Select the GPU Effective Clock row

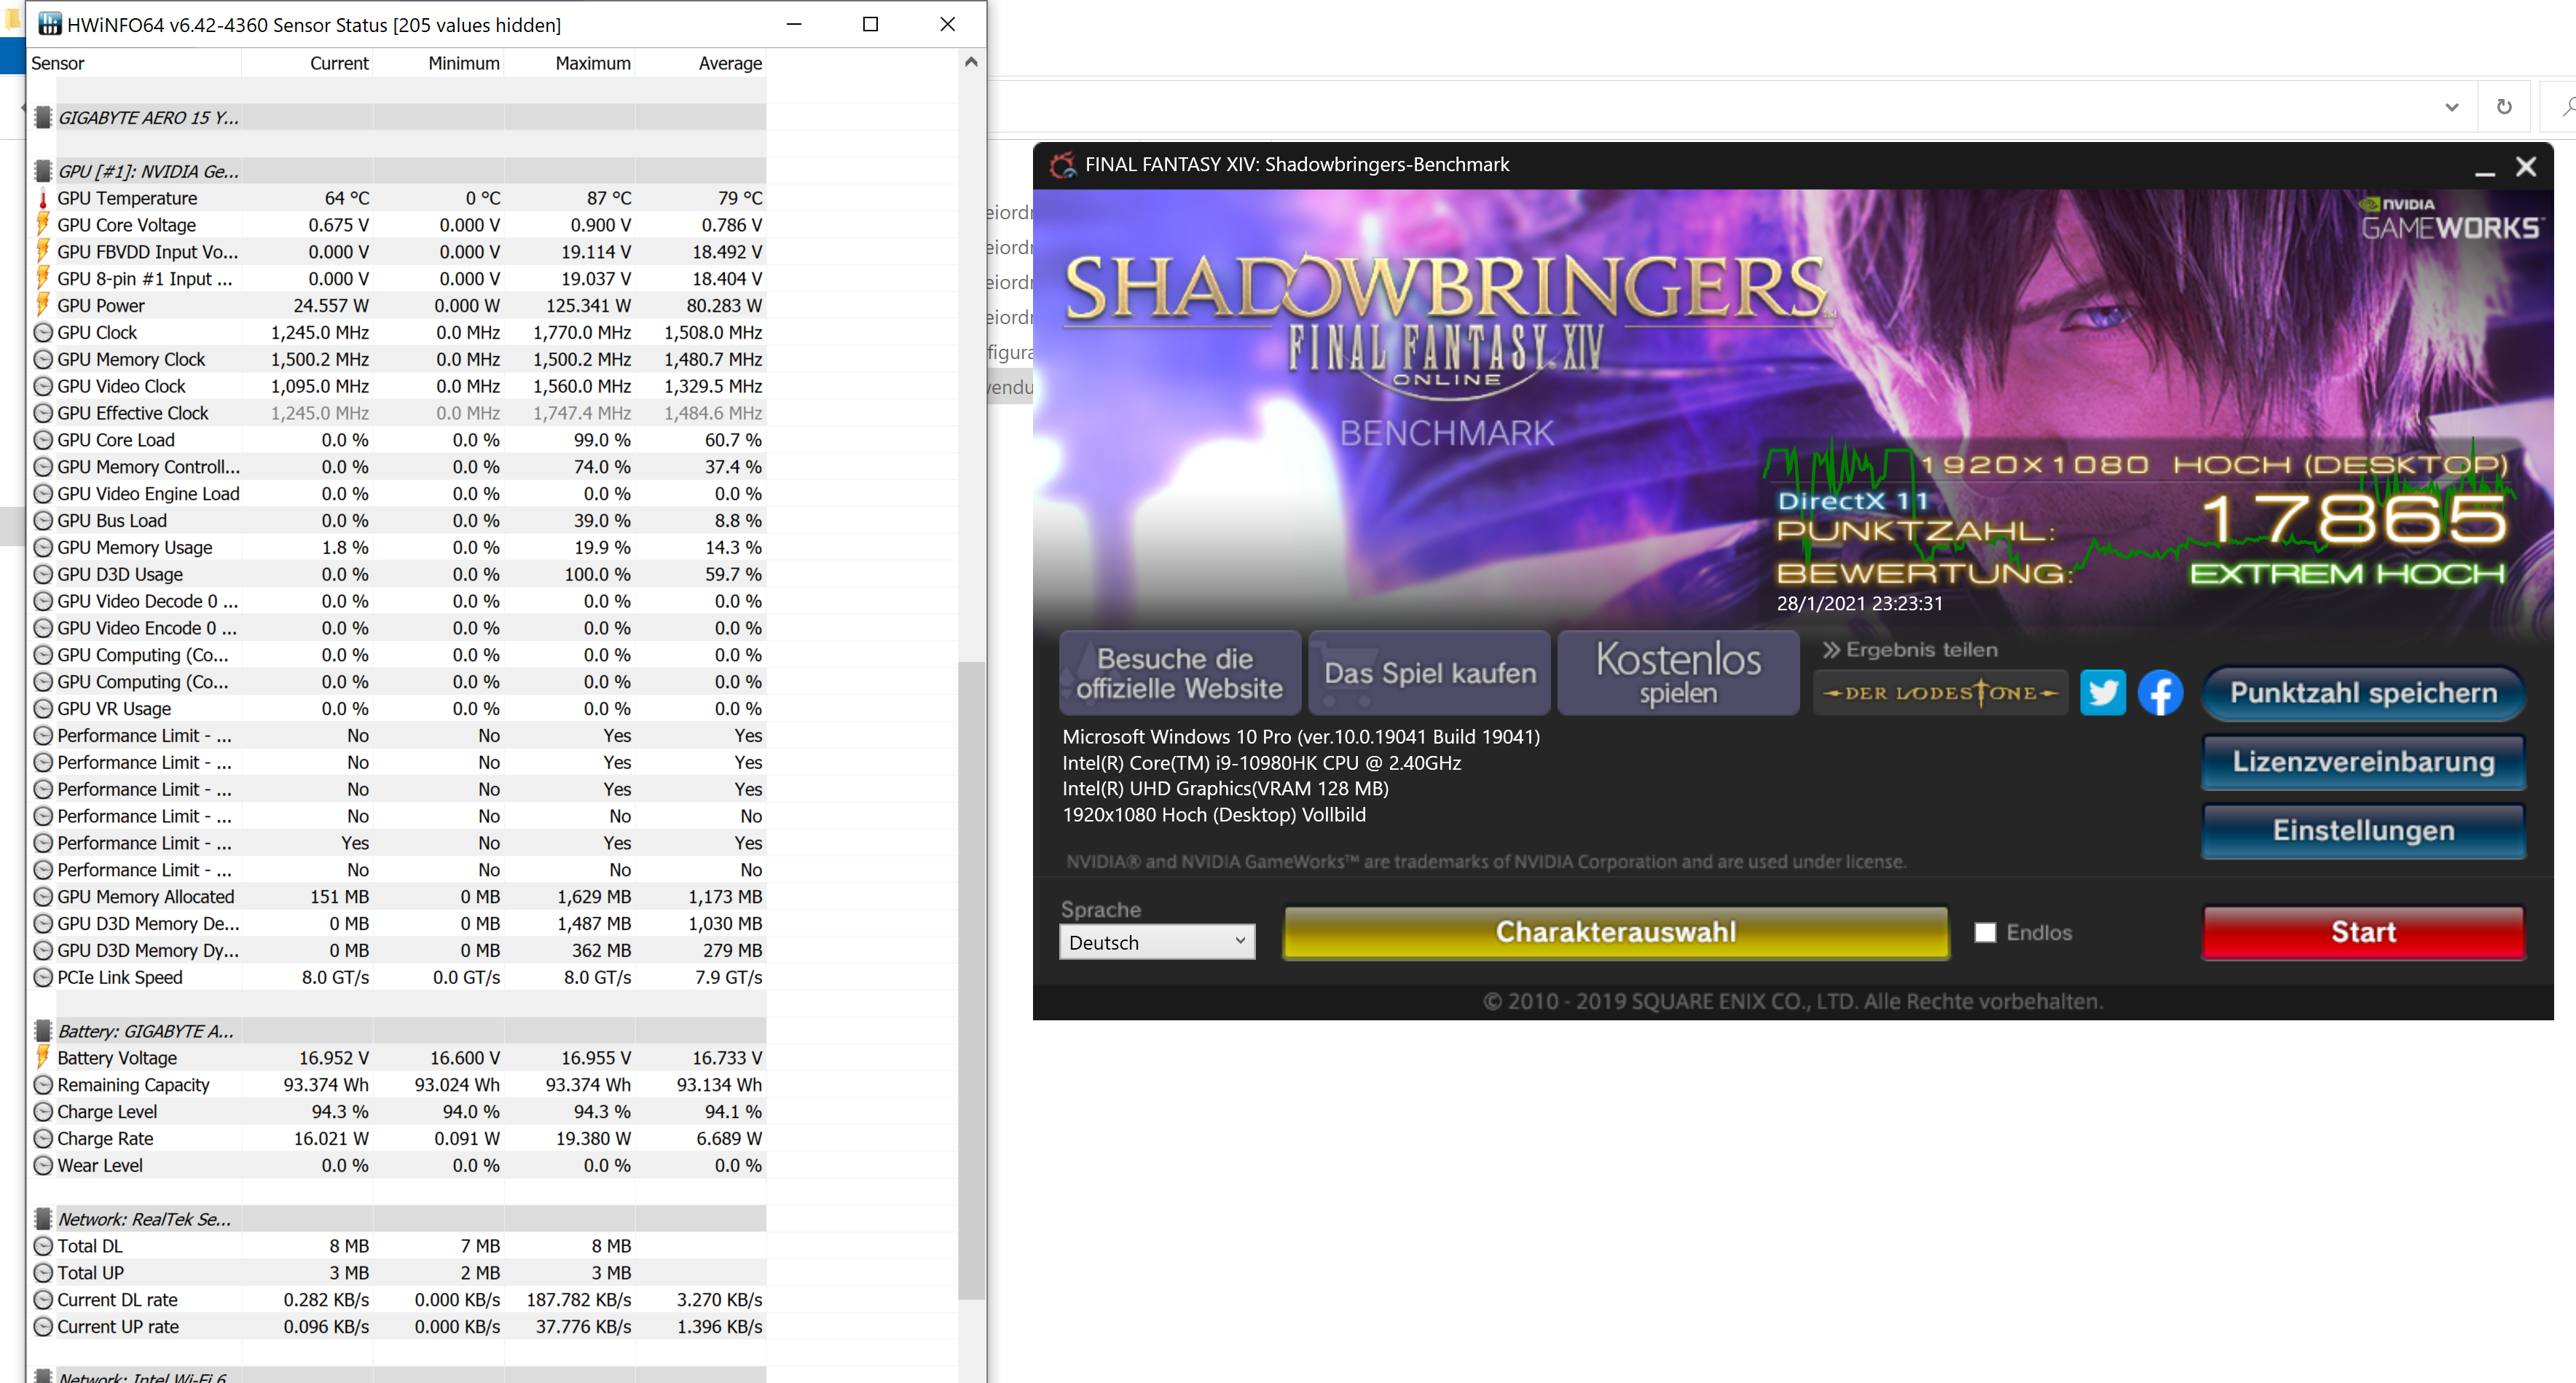point(397,413)
